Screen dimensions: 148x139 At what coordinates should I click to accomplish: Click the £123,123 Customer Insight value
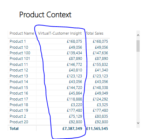coord(74,76)
